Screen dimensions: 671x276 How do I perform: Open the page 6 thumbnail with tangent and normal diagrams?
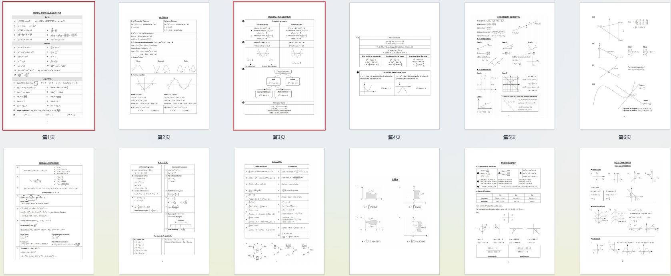point(625,66)
